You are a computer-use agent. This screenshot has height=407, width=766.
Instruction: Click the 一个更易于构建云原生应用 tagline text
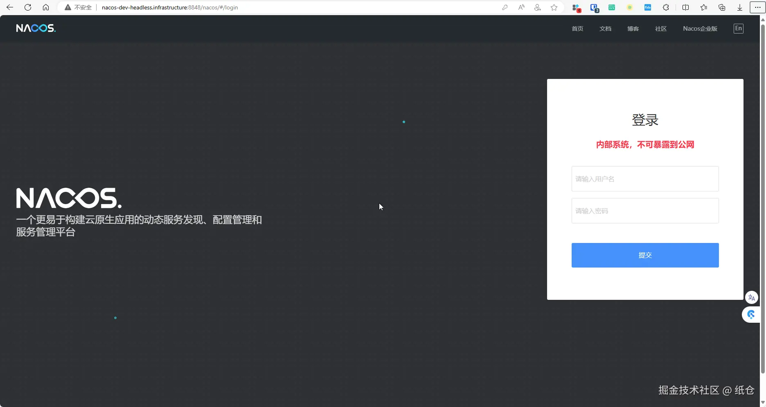pos(139,226)
